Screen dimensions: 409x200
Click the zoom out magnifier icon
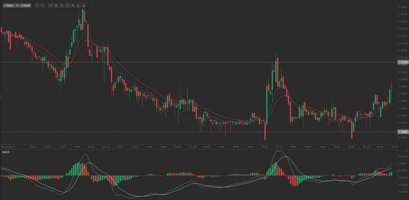37,6
